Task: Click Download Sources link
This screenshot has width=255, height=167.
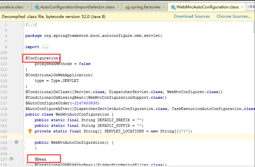Action: point(192,16)
